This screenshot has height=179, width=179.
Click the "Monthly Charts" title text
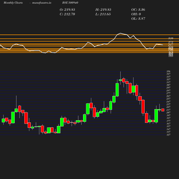tap(13, 3)
